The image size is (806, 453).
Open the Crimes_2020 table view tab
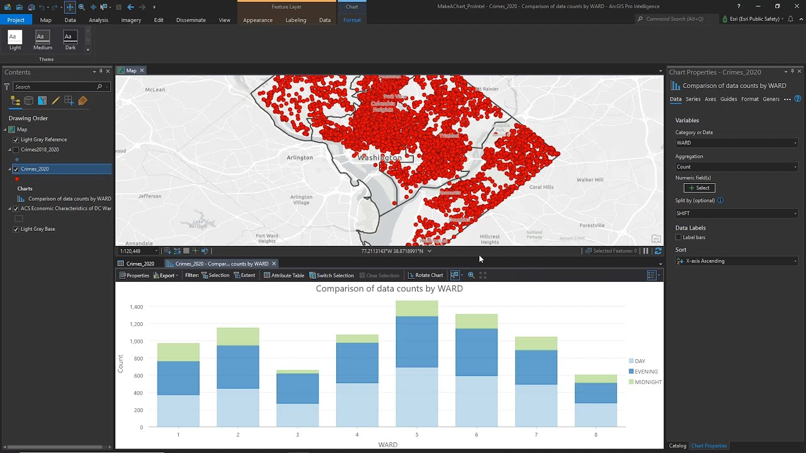click(136, 264)
